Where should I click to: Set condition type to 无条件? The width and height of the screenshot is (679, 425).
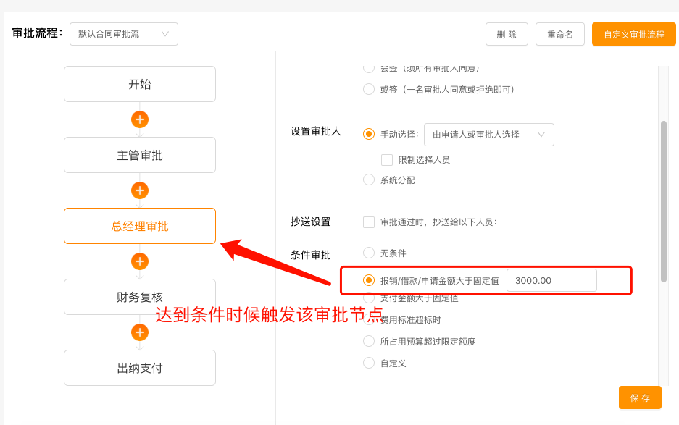(x=369, y=253)
